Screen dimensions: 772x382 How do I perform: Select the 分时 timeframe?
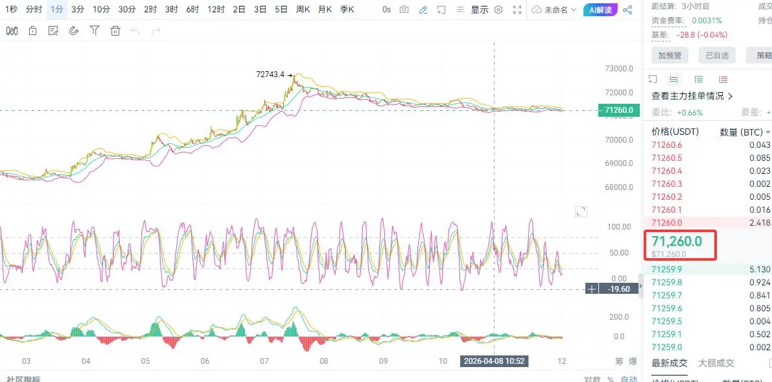(34, 9)
